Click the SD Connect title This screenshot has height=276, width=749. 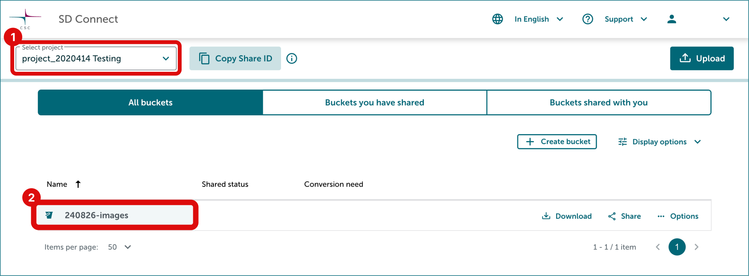(x=88, y=19)
